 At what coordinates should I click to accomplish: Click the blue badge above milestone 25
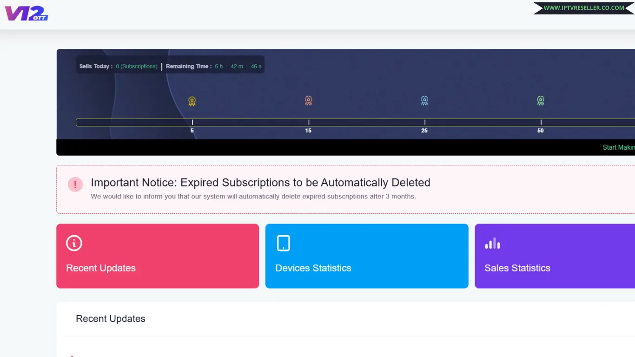click(x=424, y=100)
